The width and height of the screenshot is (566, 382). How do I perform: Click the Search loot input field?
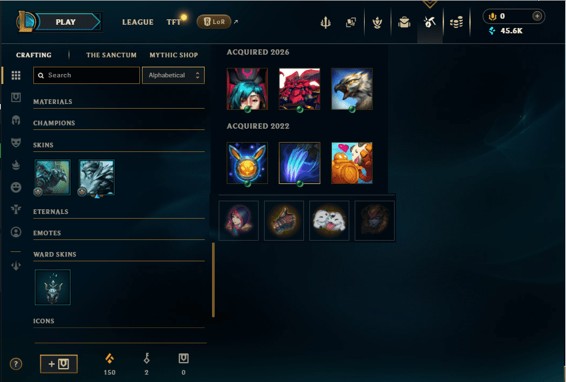coord(87,75)
